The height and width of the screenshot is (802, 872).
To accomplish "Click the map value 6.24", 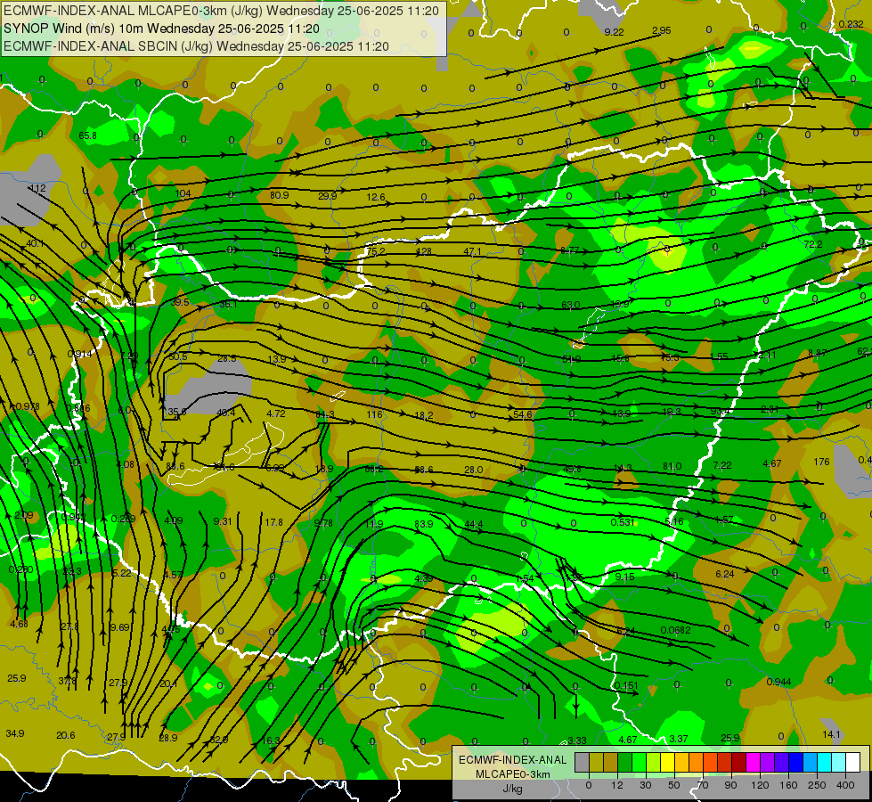I will [725, 575].
